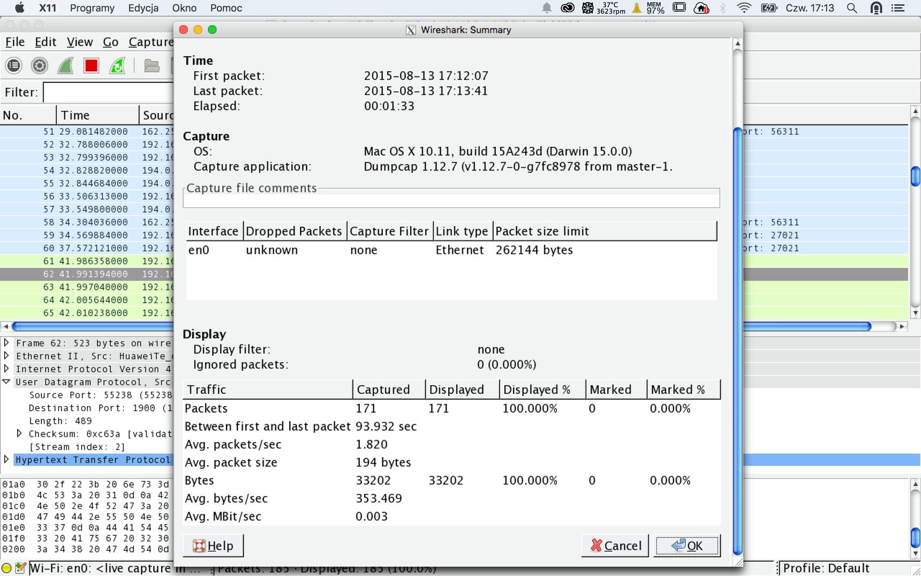This screenshot has width=921, height=576.
Task: Open Bluetooth menu bar icon
Action: pyautogui.click(x=723, y=8)
